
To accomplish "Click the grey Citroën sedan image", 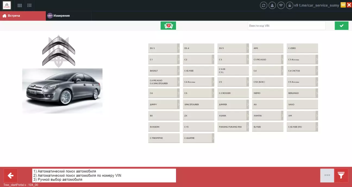I will tap(62, 91).
